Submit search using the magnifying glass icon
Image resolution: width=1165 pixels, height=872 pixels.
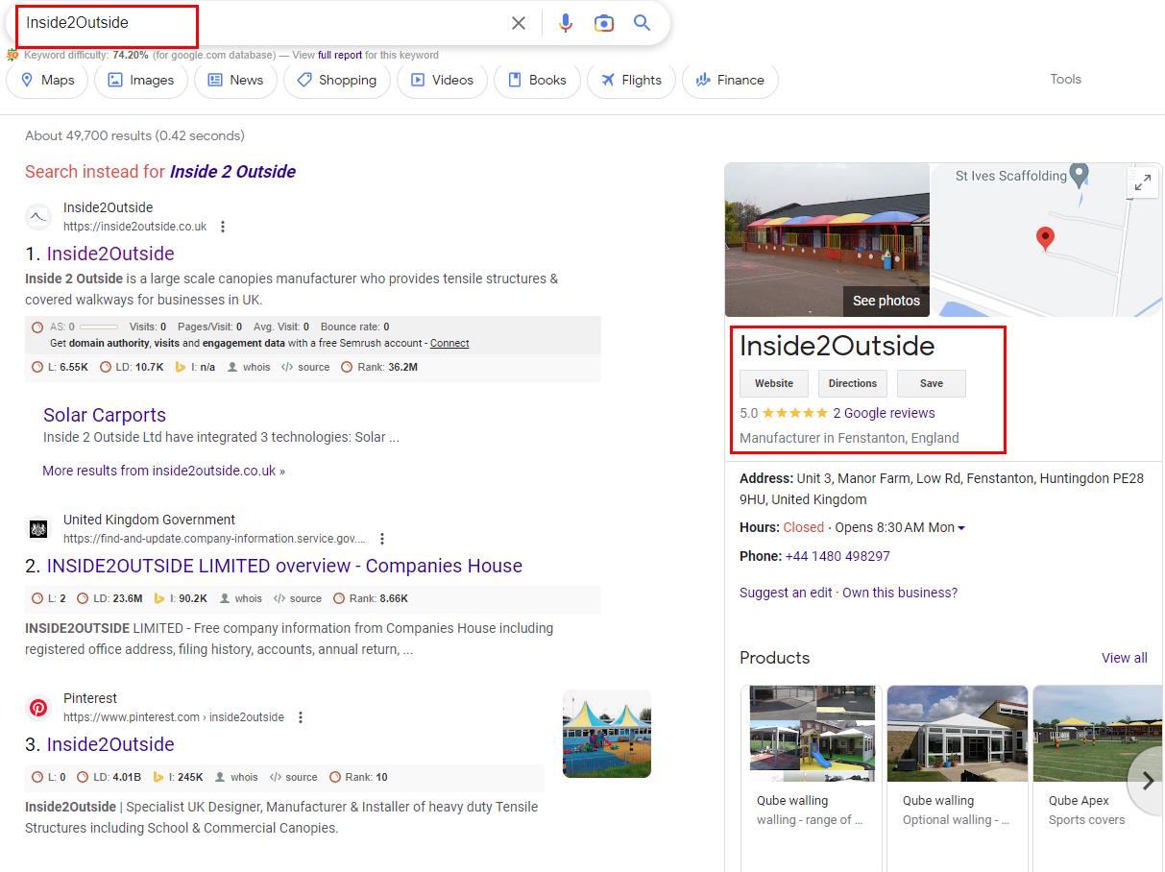pos(643,23)
